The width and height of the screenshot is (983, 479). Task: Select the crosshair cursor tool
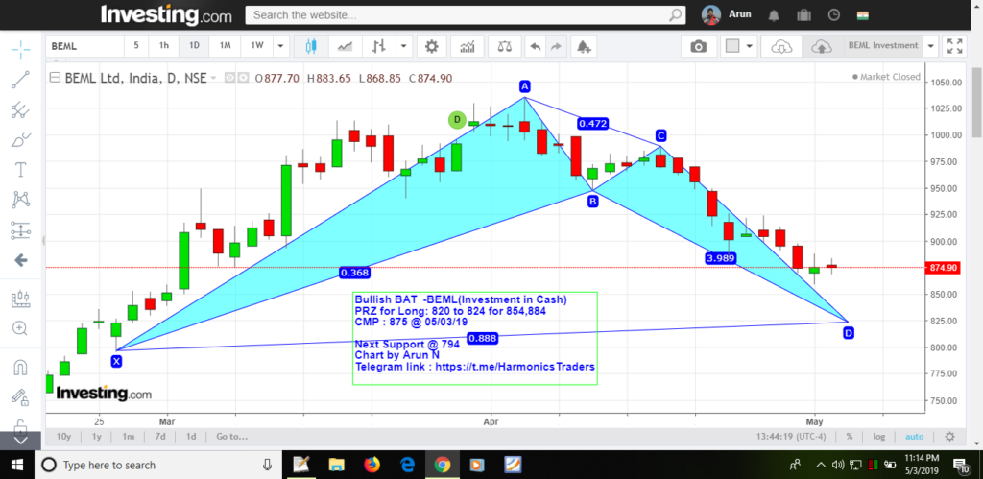click(x=21, y=50)
